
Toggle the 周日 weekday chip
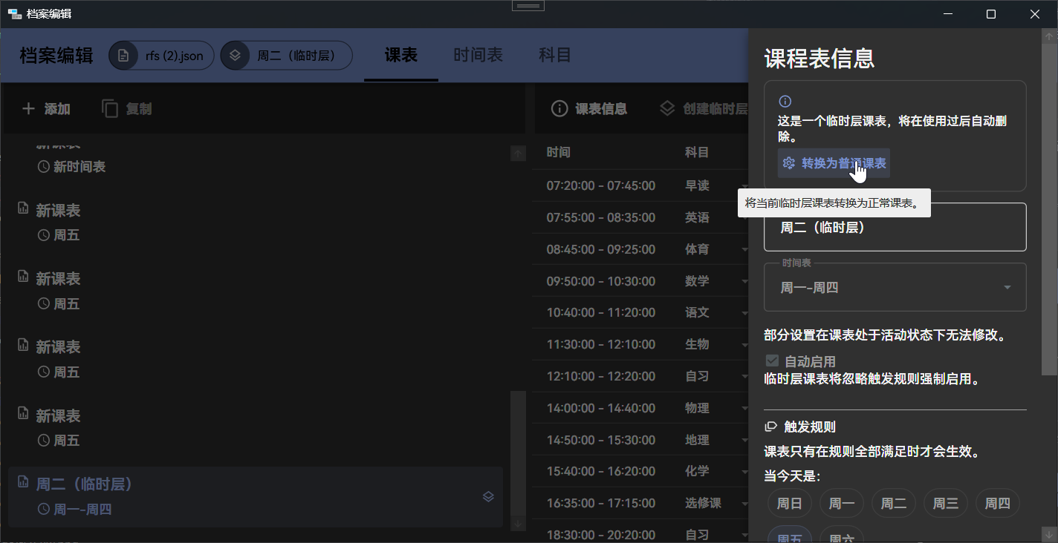coord(789,504)
